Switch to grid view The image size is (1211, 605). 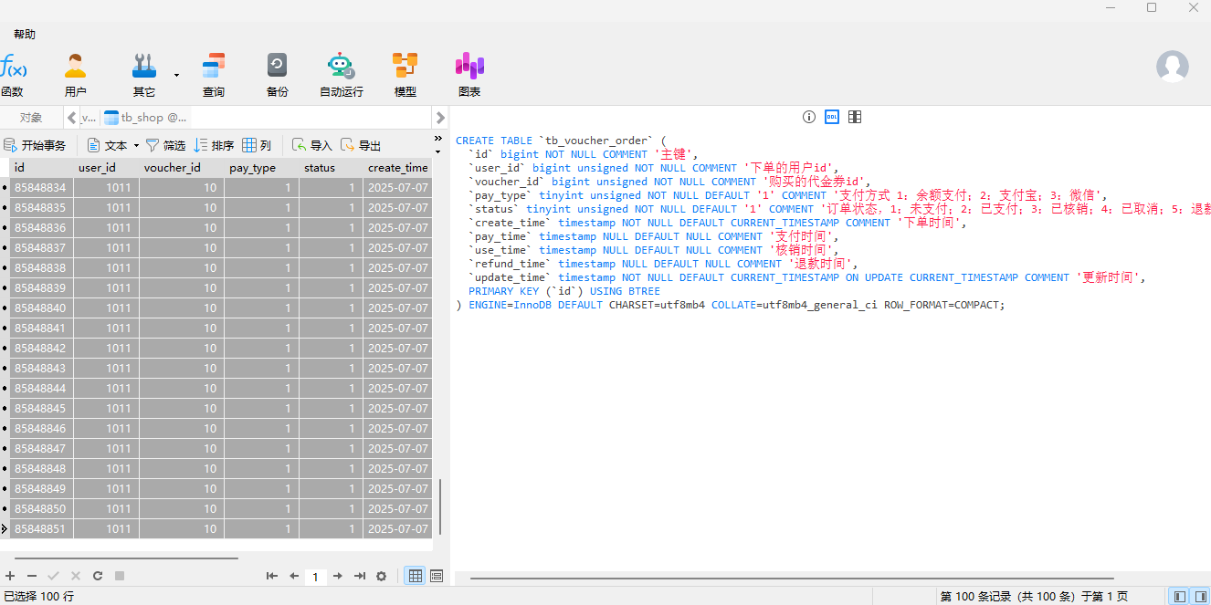pos(416,576)
